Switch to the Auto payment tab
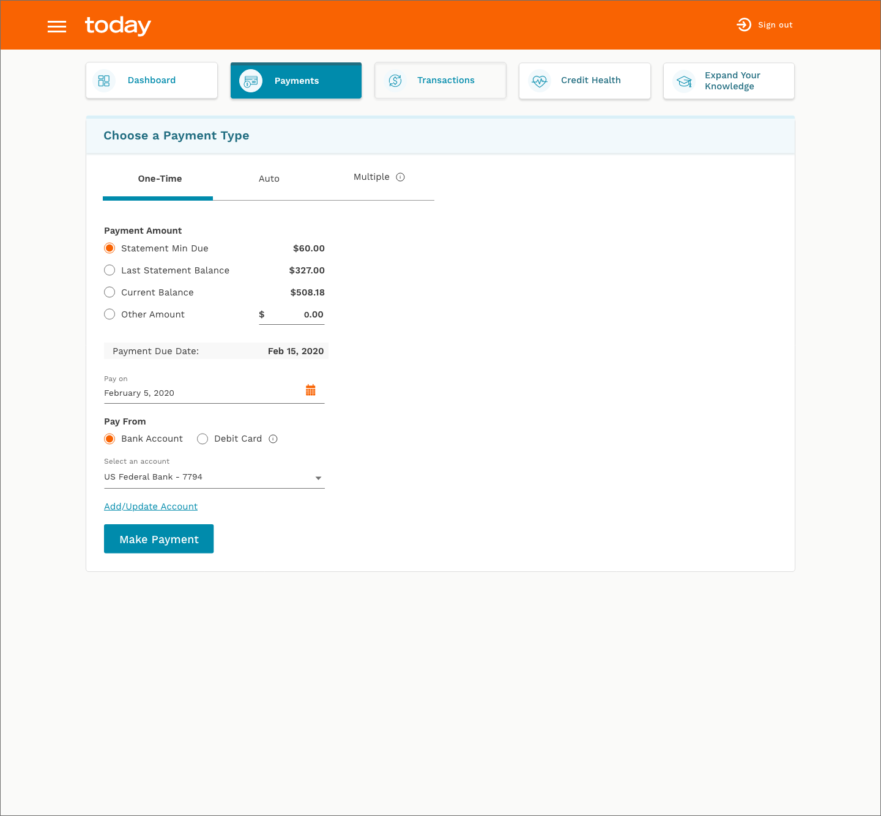Viewport: 881px width, 816px height. point(269,179)
